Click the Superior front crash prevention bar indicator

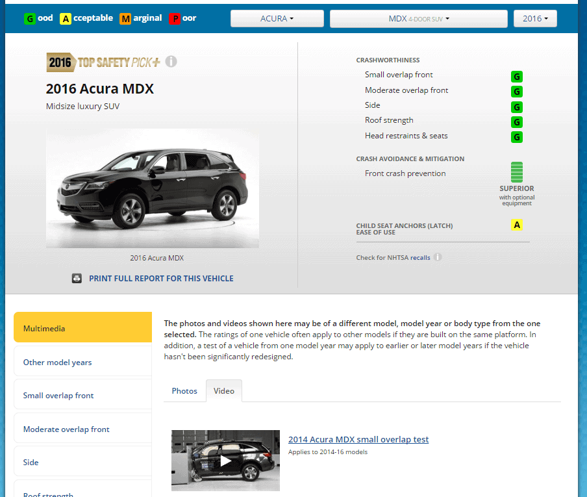(516, 172)
